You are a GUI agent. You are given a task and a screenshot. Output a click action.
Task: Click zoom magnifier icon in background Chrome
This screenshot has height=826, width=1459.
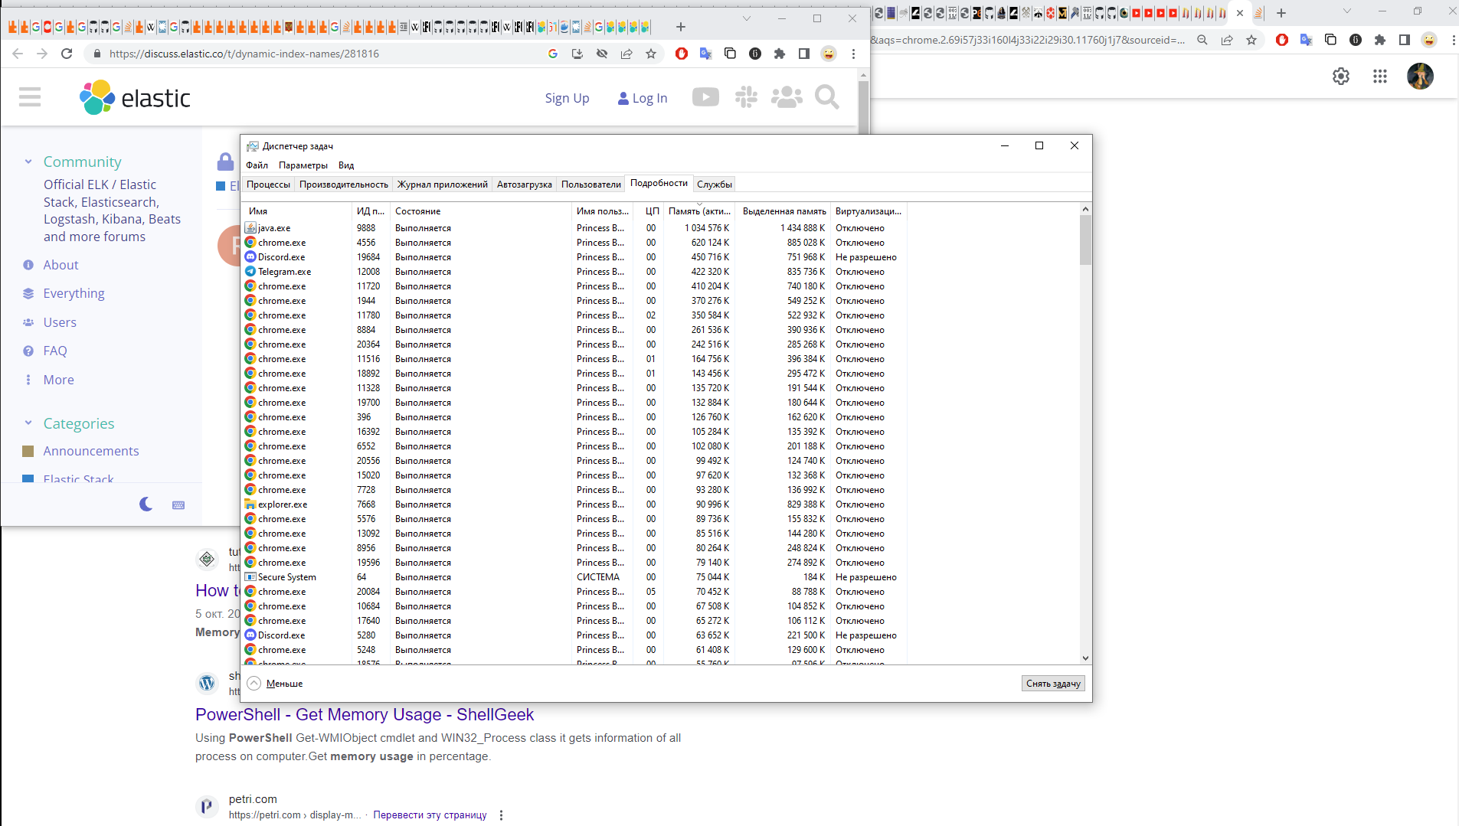tap(1202, 40)
